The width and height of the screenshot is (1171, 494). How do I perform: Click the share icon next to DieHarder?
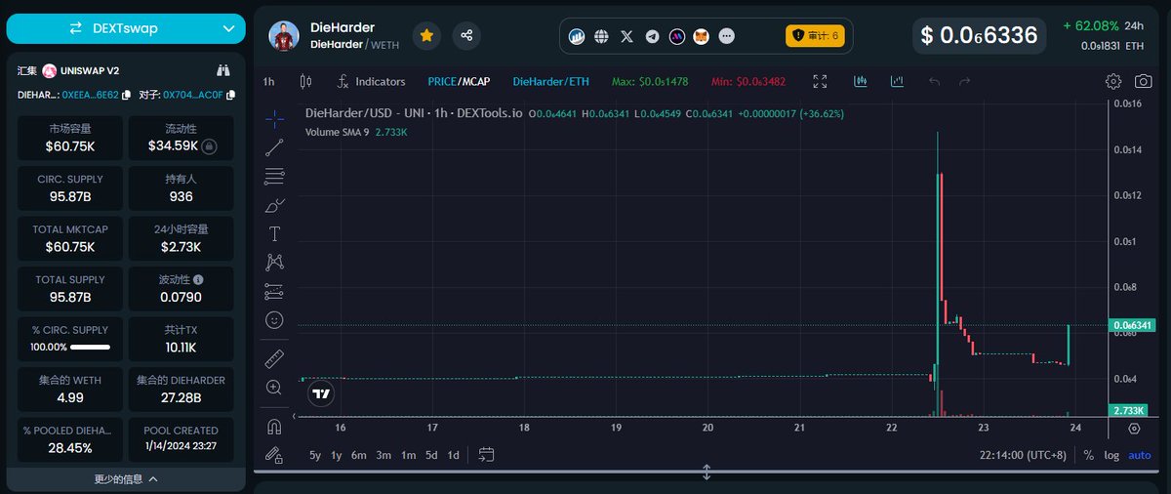466,35
